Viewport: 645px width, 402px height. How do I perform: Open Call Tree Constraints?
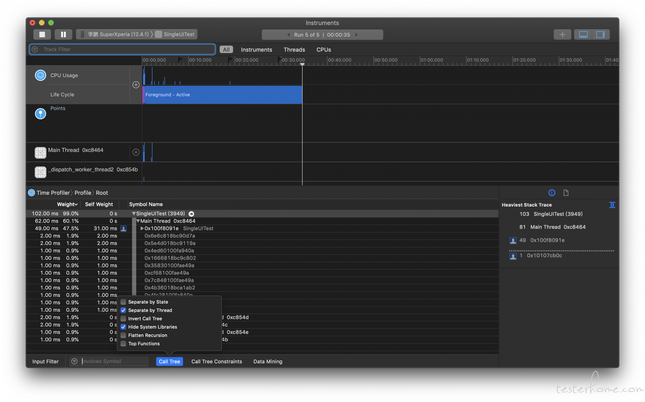(217, 362)
